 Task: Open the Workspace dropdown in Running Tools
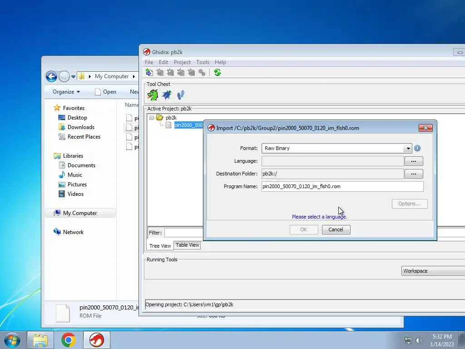[433, 271]
